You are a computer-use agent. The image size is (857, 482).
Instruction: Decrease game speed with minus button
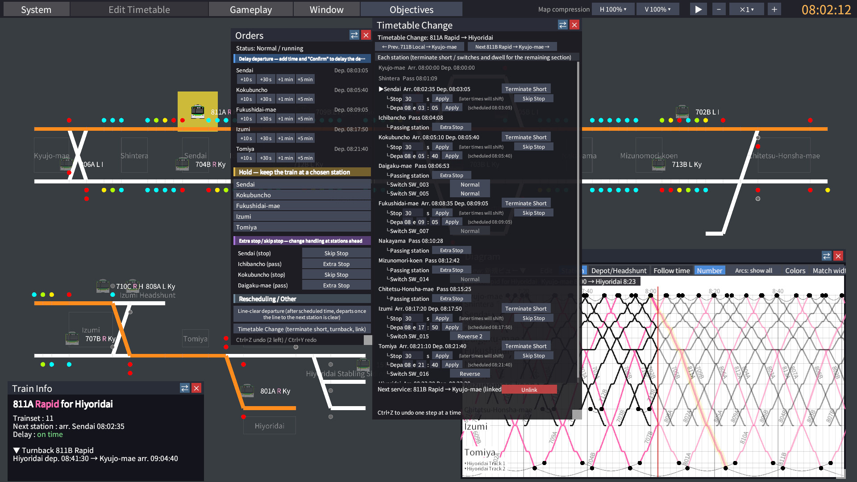tap(719, 9)
